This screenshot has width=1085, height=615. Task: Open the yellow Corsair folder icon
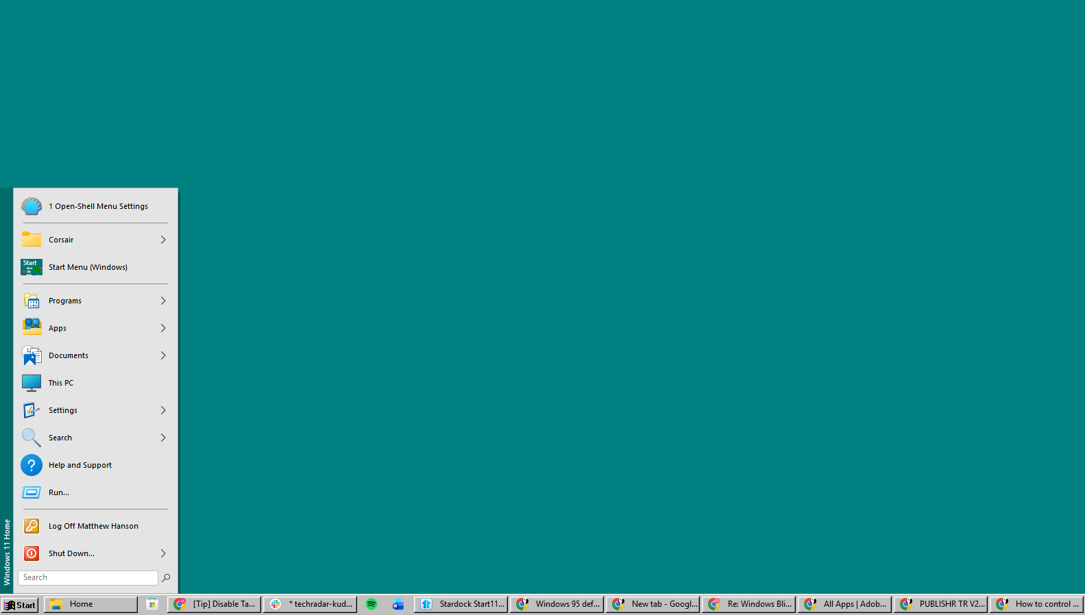point(32,240)
